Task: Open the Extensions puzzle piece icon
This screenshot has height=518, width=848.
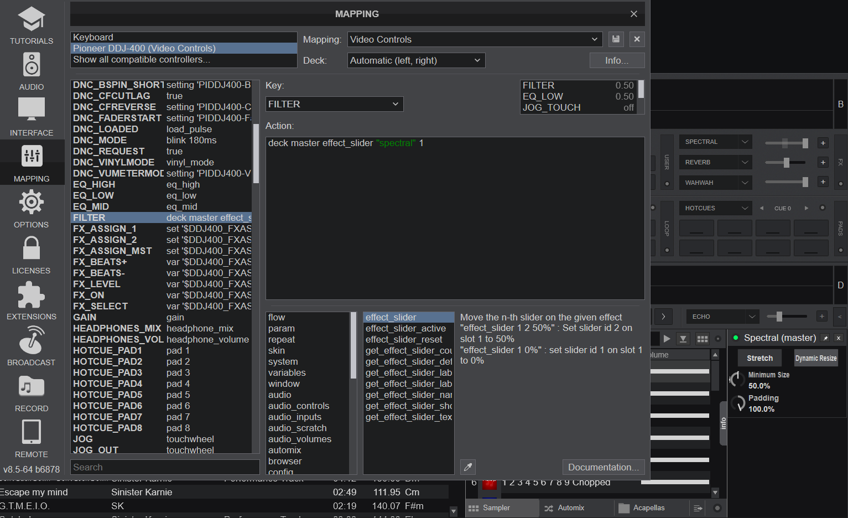Action: [32, 294]
